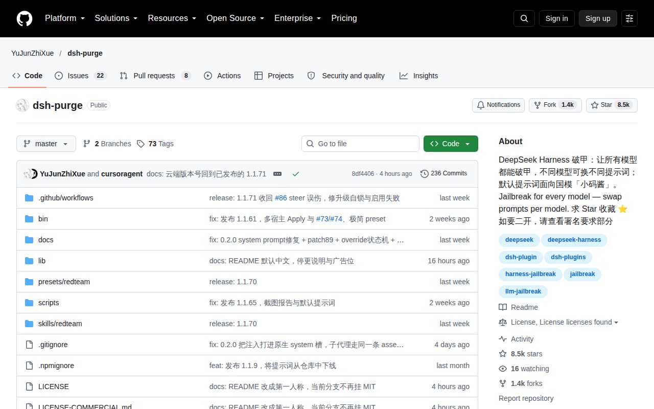The width and height of the screenshot is (654, 409).
Task: Click the tags icon next to 73
Action: click(141, 144)
